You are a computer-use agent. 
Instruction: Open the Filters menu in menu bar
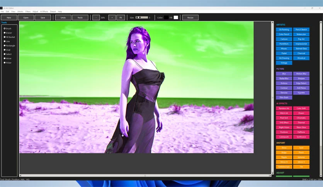click(28, 12)
